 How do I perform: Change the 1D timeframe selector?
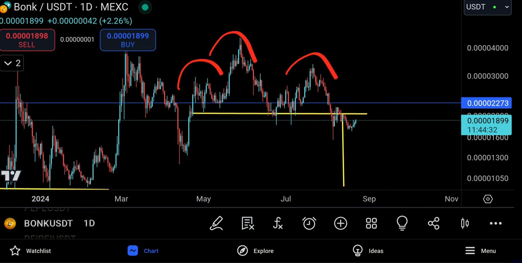pos(89,223)
